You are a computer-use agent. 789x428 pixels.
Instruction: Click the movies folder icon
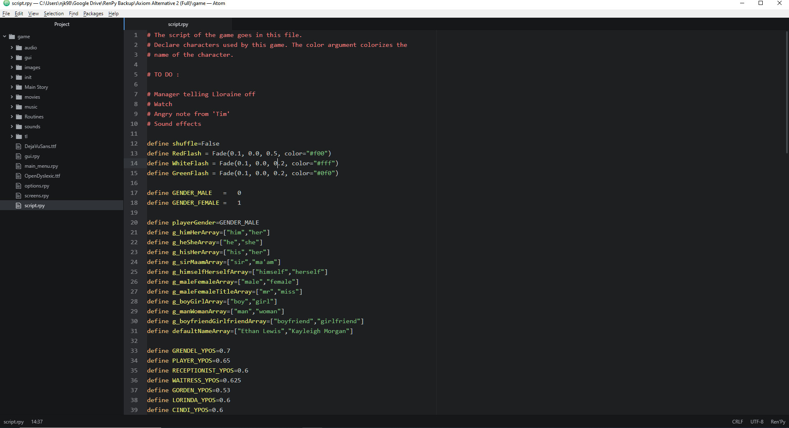tap(19, 97)
